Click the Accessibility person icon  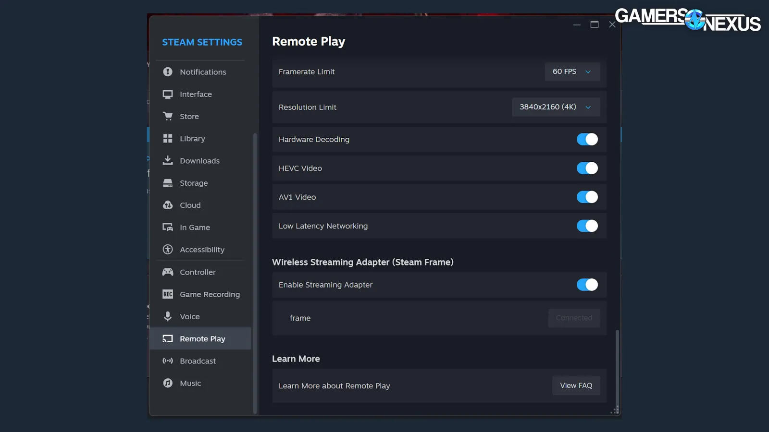168,250
